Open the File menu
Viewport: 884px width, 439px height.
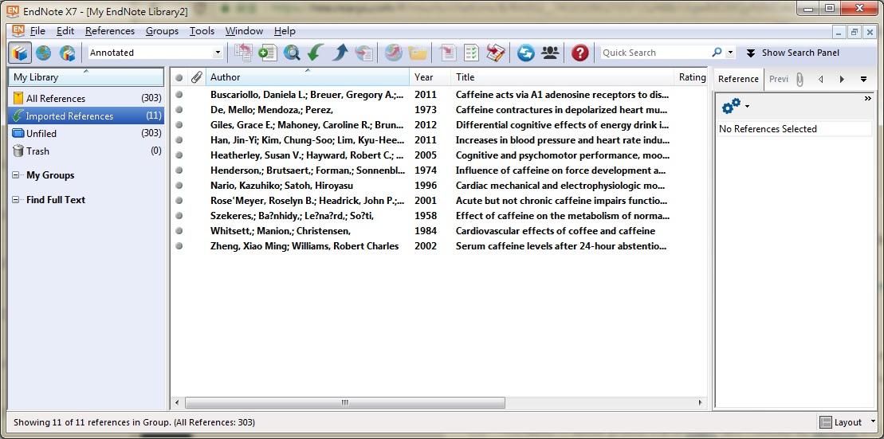[x=37, y=31]
